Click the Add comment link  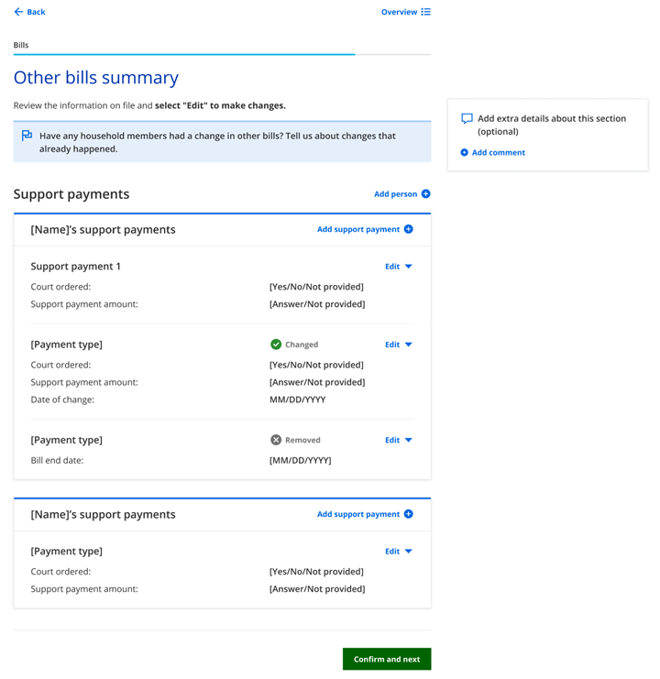click(498, 153)
